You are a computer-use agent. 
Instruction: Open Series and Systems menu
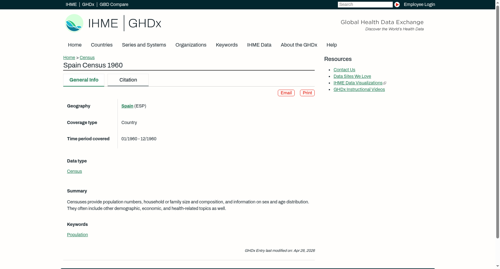(144, 45)
